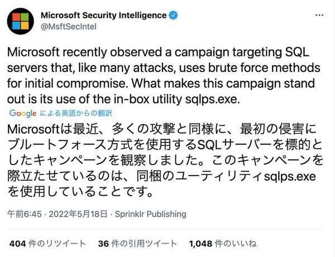Viewport: 335px width, 257px height.
Task: Click the blue verified badge icon
Action: coord(174,16)
